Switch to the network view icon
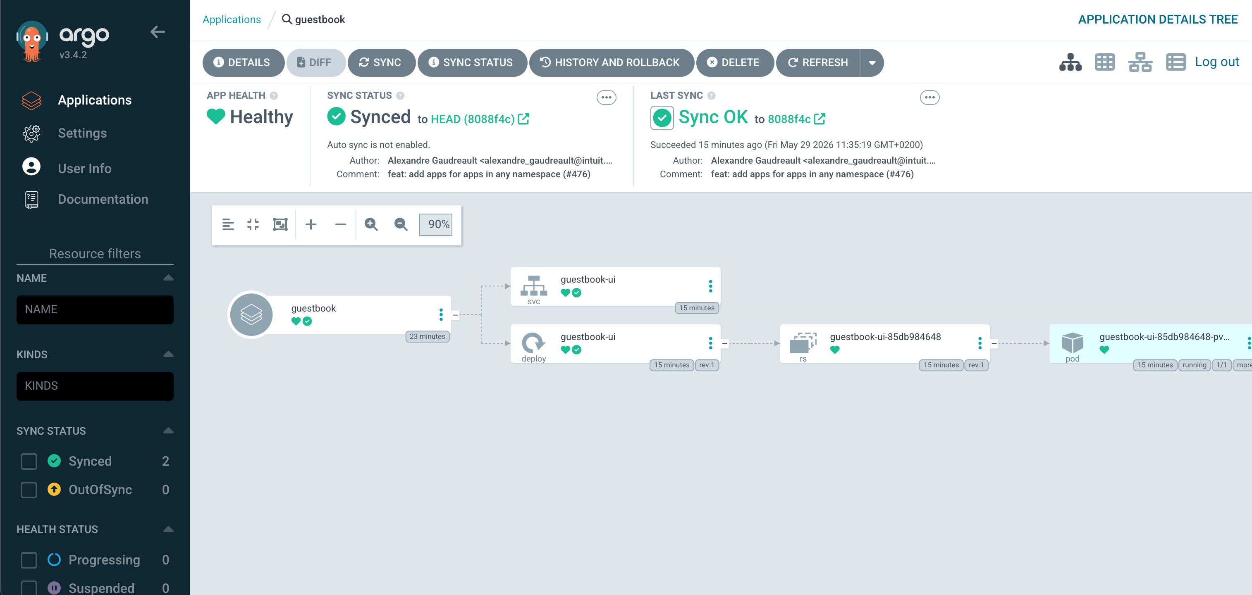This screenshot has height=595, width=1252. coord(1140,62)
